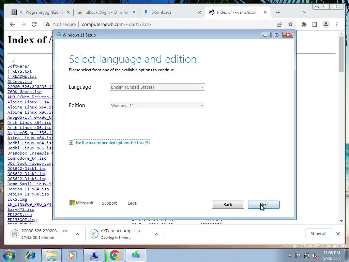Open the Chrome extensions puzzle icon
This screenshot has height=262, width=349.
pyautogui.click(x=304, y=24)
